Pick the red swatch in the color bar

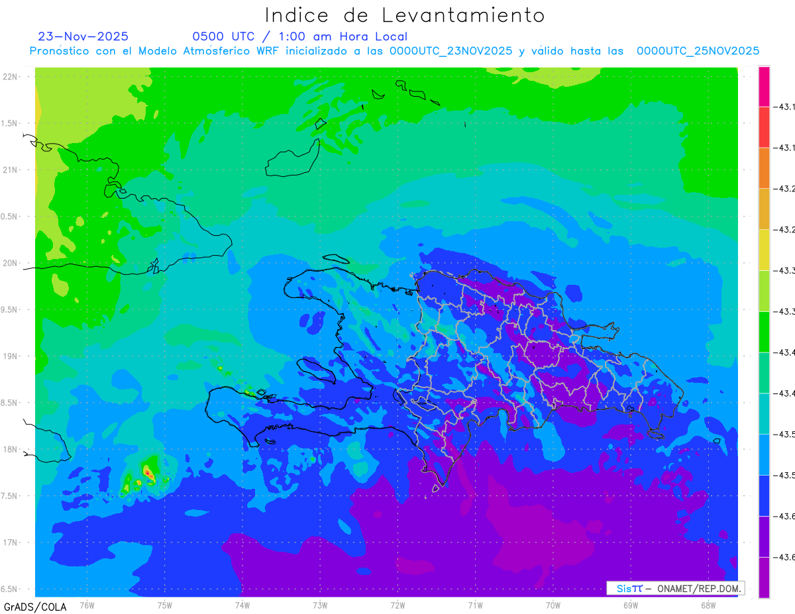click(764, 127)
